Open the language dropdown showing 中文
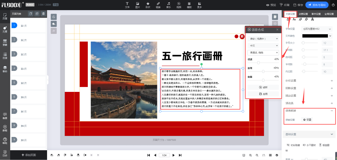The height and width of the screenshot is (160, 337). (263, 45)
